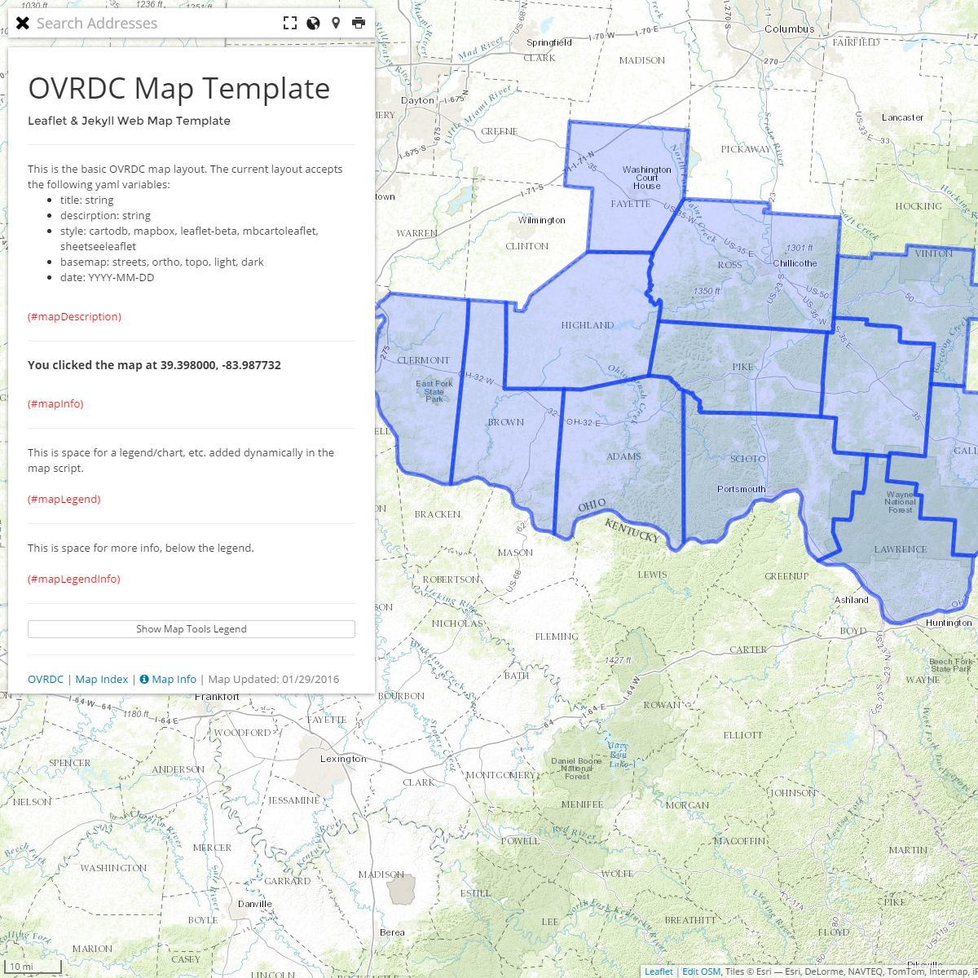Open the Edit OSM attribution link
Screen dimensions: 978x978
pyautogui.click(x=702, y=971)
